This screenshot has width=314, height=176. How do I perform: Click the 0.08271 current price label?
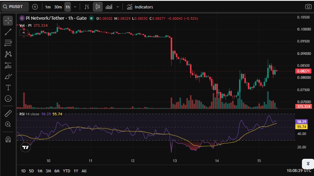click(303, 71)
